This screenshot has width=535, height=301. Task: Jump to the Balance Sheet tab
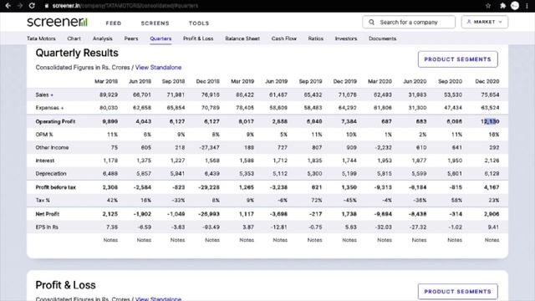tap(242, 38)
